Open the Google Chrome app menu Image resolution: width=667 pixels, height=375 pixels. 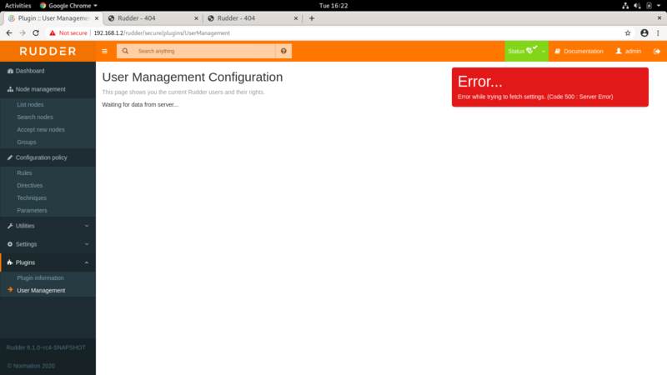click(x=68, y=6)
